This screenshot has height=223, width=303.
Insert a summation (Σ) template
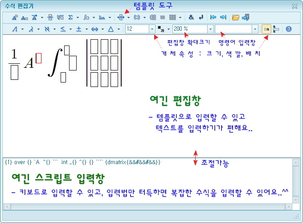(70, 17)
